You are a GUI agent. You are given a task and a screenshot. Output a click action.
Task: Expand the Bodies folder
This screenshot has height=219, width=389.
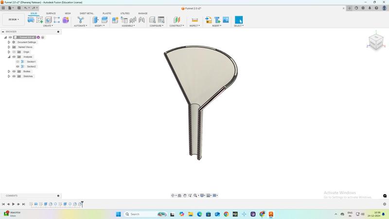coord(9,72)
